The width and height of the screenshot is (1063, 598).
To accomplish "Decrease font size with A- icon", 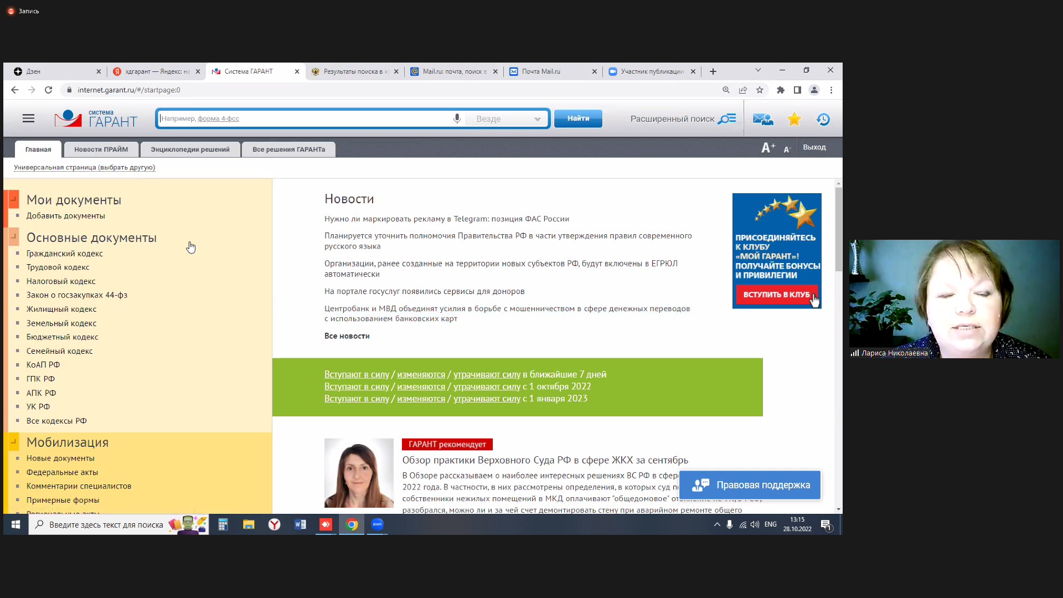I will click(x=787, y=149).
